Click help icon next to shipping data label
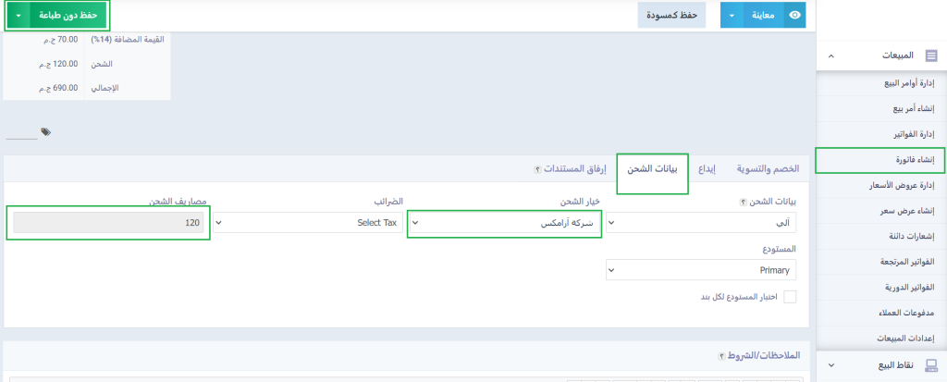The width and height of the screenshot is (947, 382). (x=743, y=202)
